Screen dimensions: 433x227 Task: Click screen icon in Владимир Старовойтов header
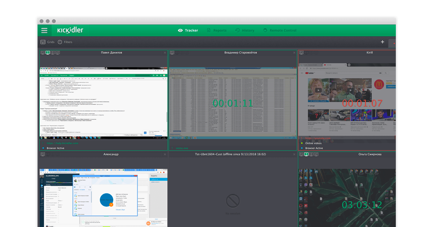click(x=172, y=53)
